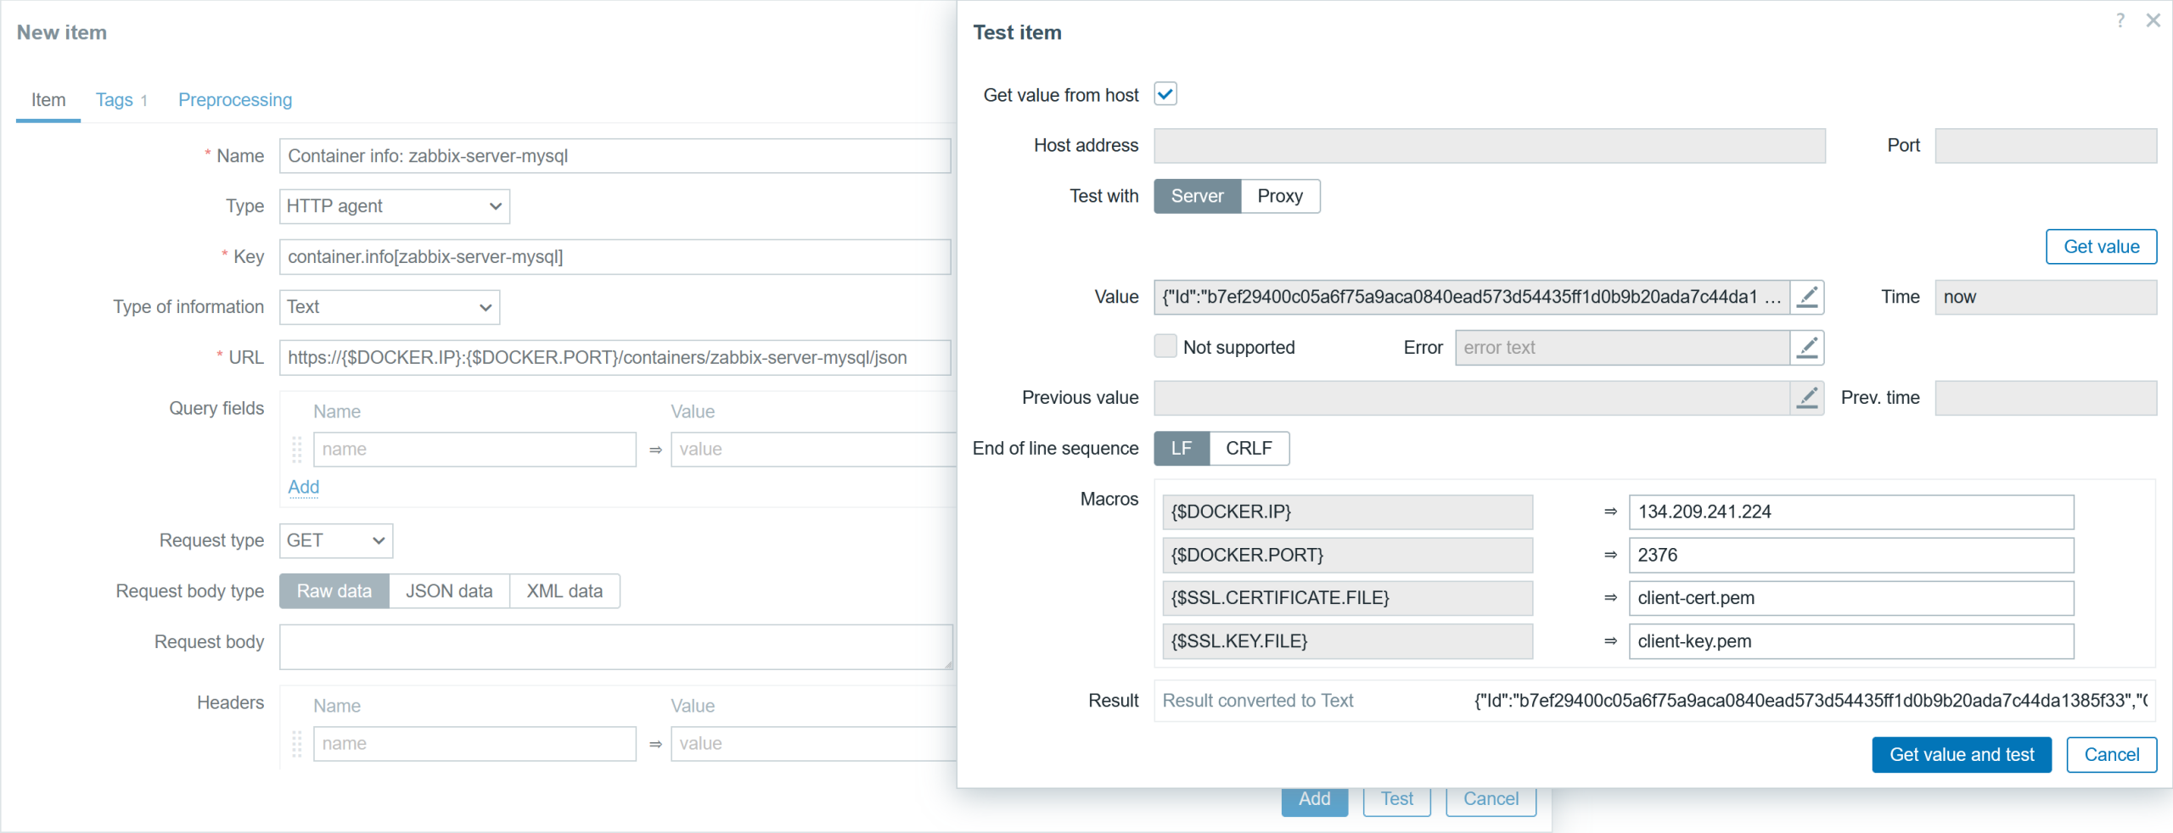The width and height of the screenshot is (2173, 833).
Task: Click the {$DOCKER.IP} macro value field
Action: pos(1850,512)
